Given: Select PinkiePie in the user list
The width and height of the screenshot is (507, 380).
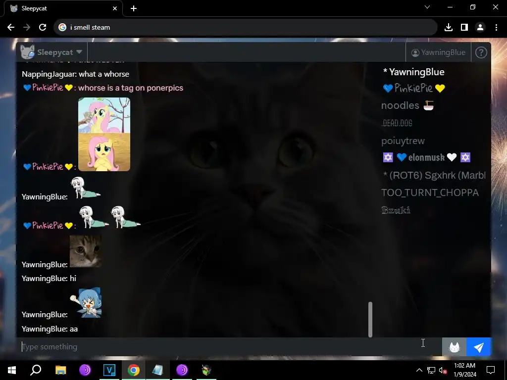Looking at the screenshot, I should point(414,88).
